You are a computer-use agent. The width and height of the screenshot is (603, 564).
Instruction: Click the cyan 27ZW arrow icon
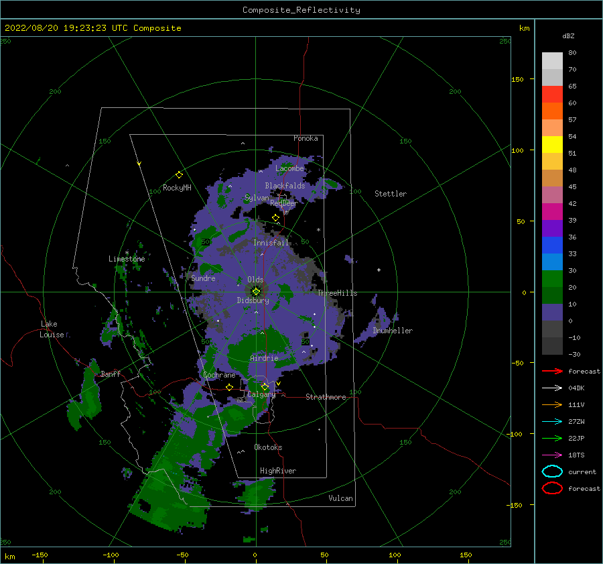tap(552, 422)
